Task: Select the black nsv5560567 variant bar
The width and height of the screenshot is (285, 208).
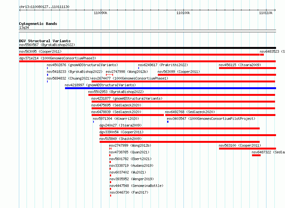Action: point(147,48)
